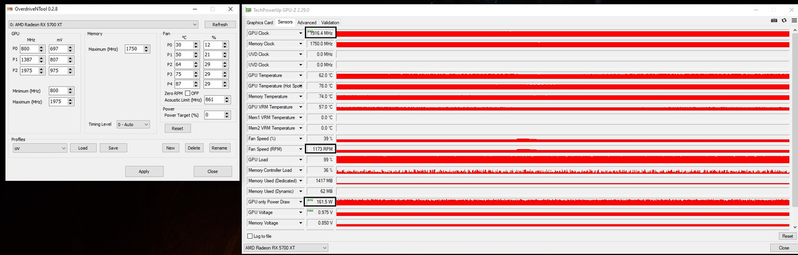798x255 pixels.
Task: Click the Reset button in GPU-Z
Action: coord(787,236)
